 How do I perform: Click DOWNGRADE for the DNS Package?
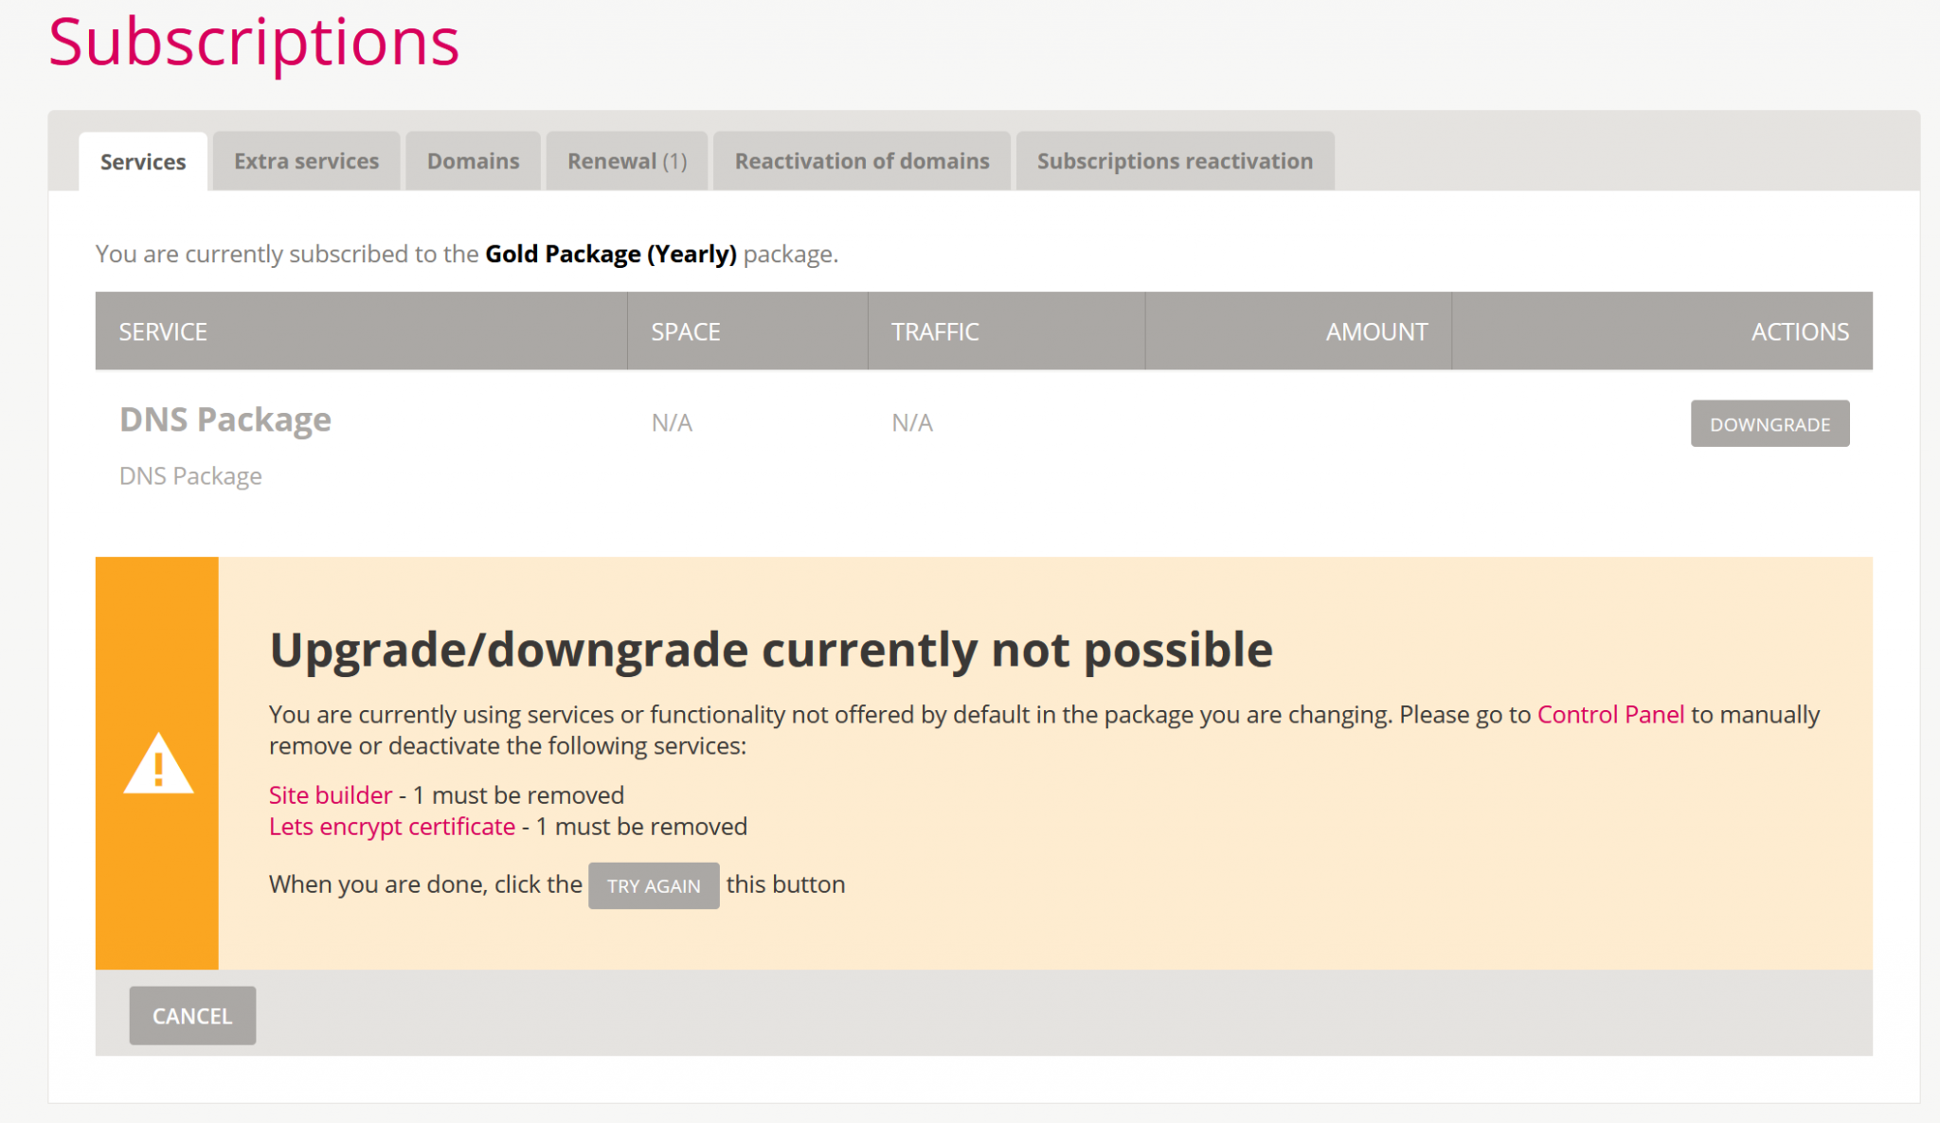pyautogui.click(x=1769, y=423)
